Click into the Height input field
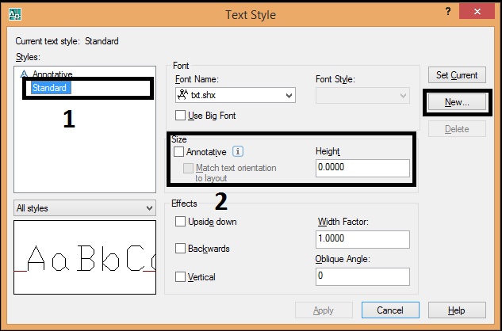Image resolution: width=502 pixels, height=331 pixels. tap(362, 168)
